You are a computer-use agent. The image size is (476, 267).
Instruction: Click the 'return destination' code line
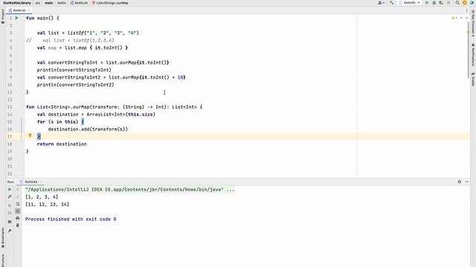pos(62,144)
